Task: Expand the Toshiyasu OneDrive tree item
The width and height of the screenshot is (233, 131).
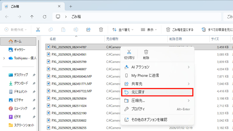Action: (x=4, y=58)
